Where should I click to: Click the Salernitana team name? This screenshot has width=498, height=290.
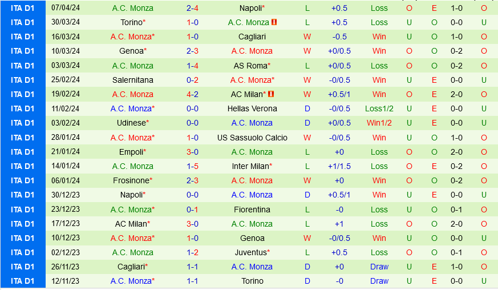click(x=133, y=80)
